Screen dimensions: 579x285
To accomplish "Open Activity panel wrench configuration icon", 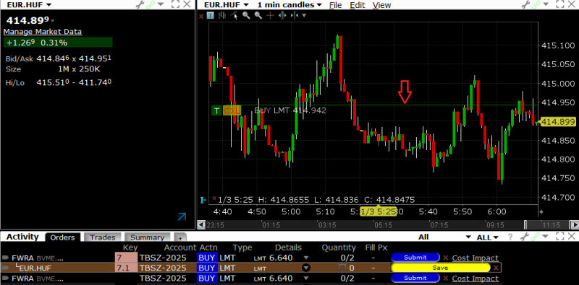I will click(525, 237).
